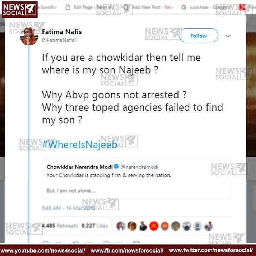Viewport: 256px width, 256px height.
Task: View the 9,227 Likes list
Action: [x=94, y=226]
